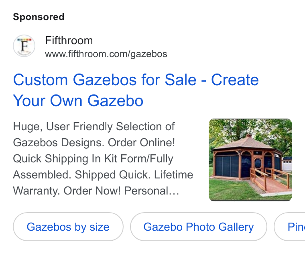
Task: Click the Your Own Gazebo headline line
Action: 78,101
